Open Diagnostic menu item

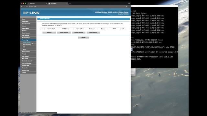click(28, 68)
